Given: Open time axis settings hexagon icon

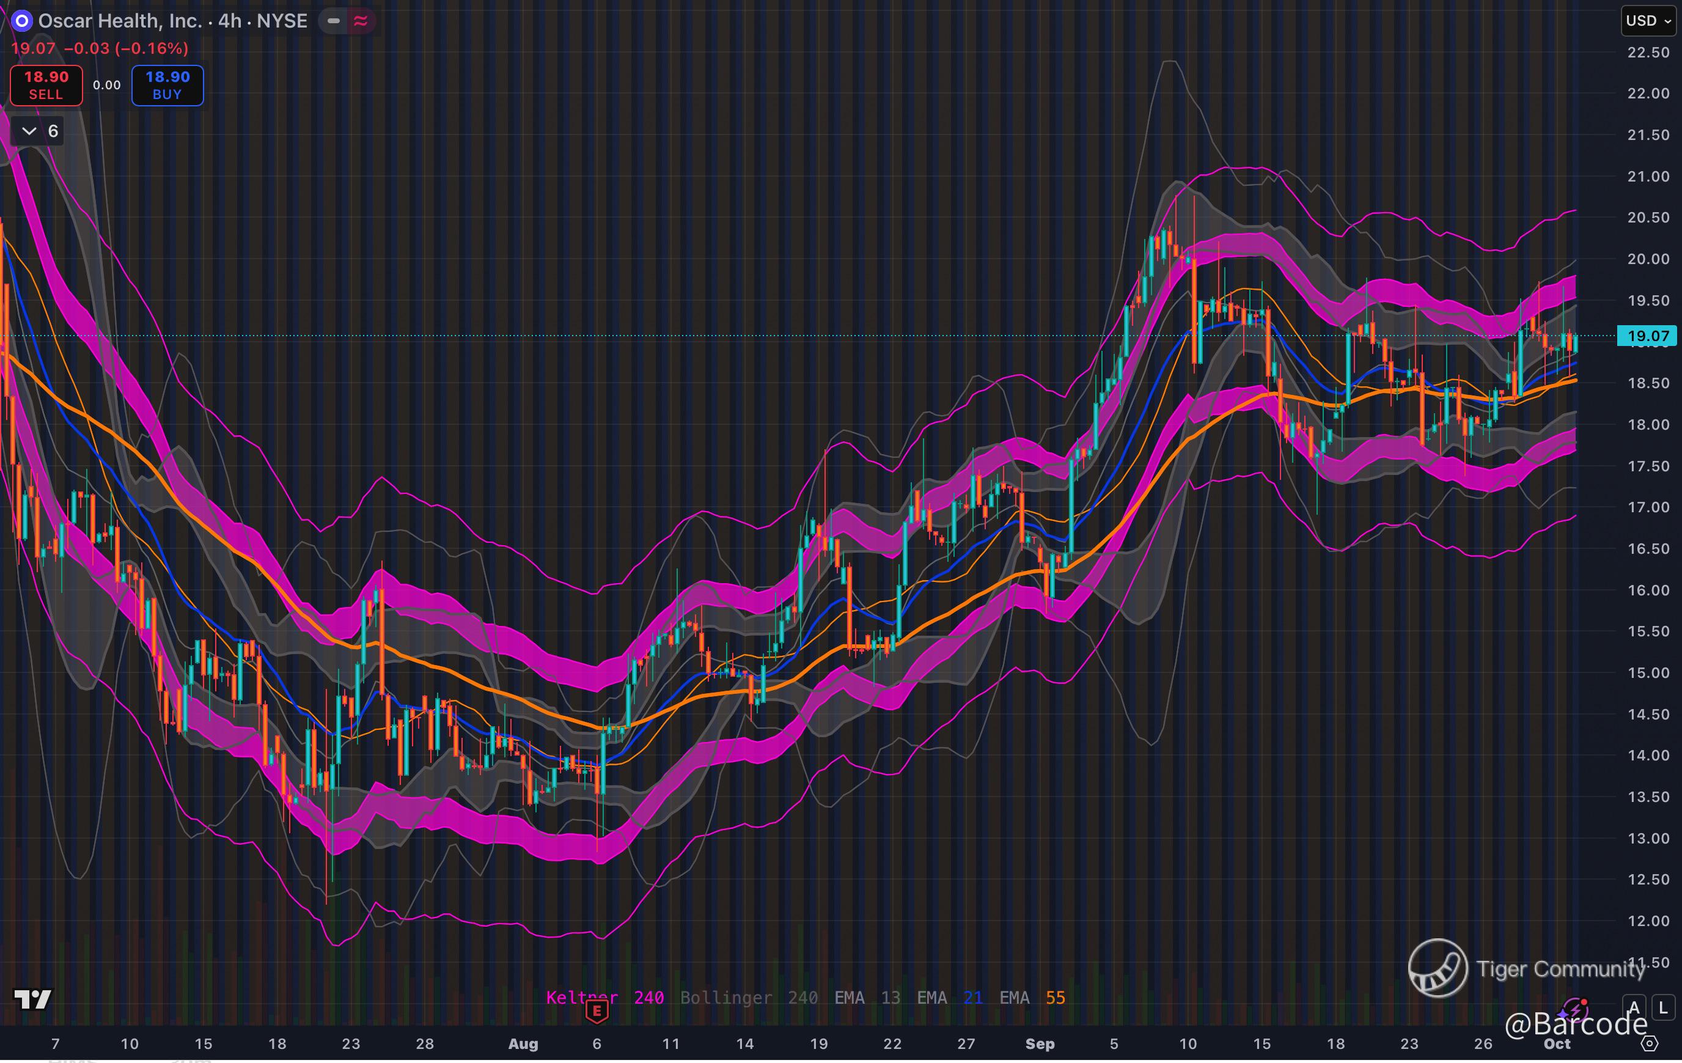Looking at the screenshot, I should 1649,1043.
